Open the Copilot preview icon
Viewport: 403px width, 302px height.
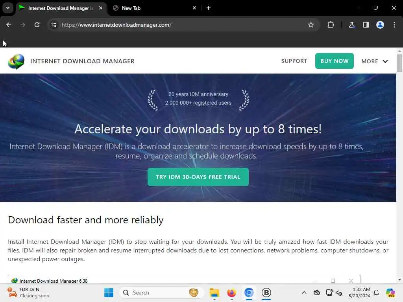390,293
